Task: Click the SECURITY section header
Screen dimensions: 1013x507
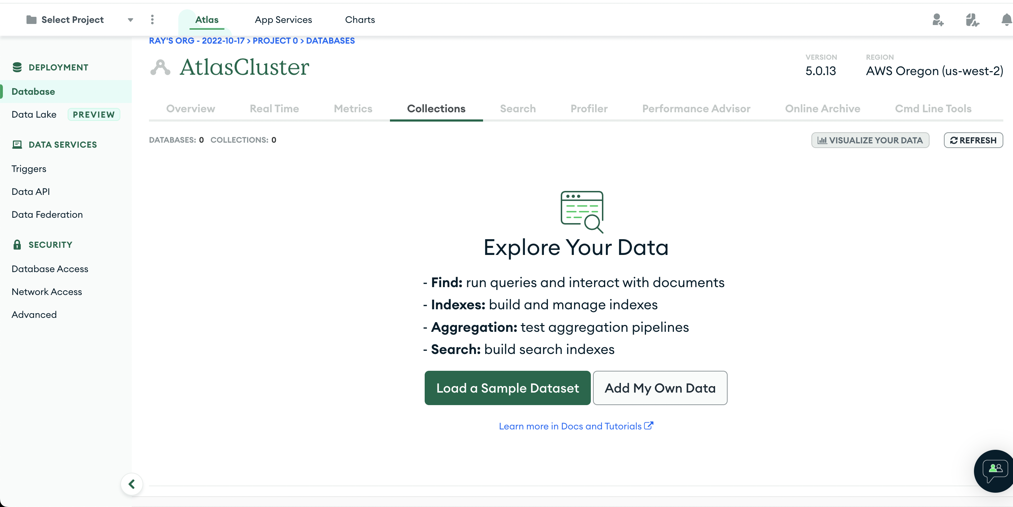Action: [50, 245]
